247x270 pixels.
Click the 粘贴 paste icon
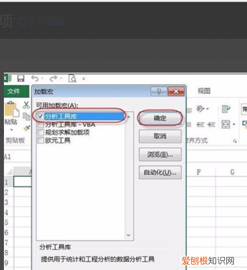point(12,109)
